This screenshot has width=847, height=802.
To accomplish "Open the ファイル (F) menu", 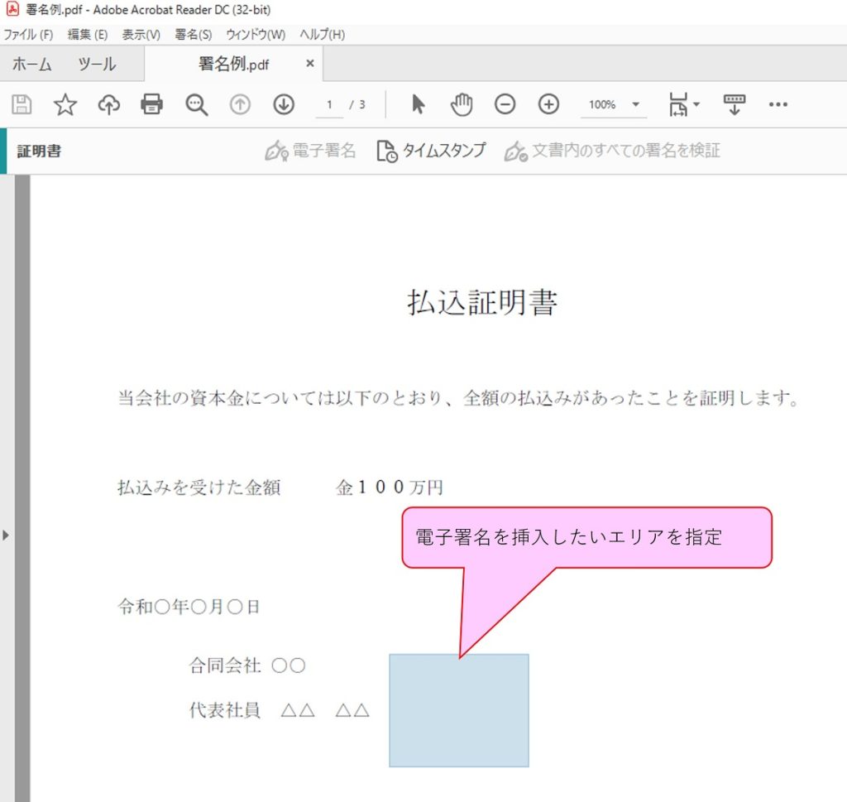I will tap(28, 35).
